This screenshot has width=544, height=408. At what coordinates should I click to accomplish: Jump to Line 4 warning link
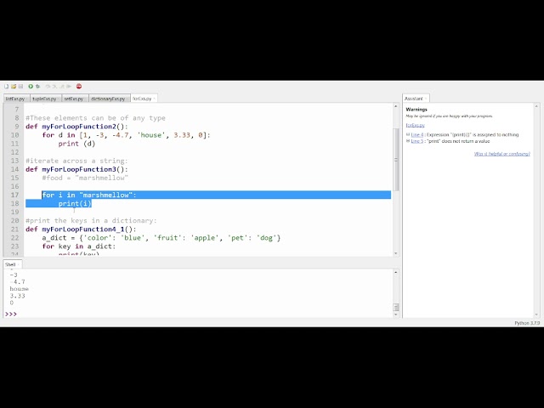coord(417,134)
